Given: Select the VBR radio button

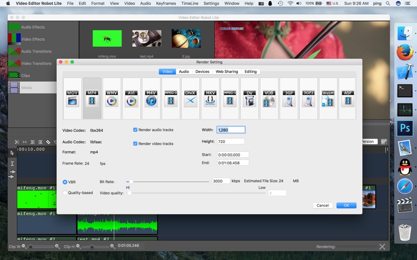Looking at the screenshot, I should [65, 182].
